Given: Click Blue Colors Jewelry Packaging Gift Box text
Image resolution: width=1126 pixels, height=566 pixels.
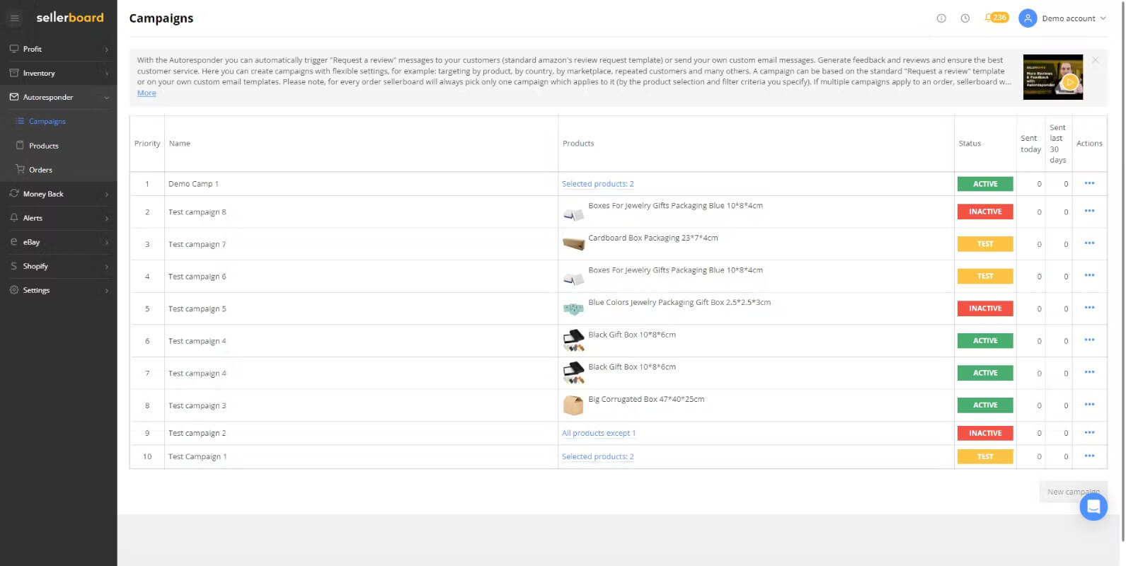Looking at the screenshot, I should point(679,302).
